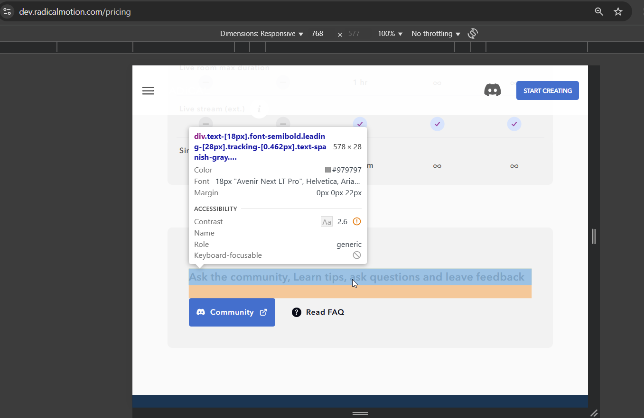The image size is (644, 418).
Task: Click the Live stream dash in second column
Action: pyautogui.click(x=283, y=124)
